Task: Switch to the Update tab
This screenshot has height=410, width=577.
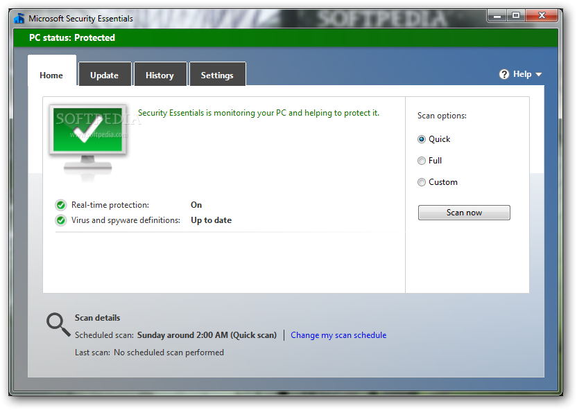Action: [105, 75]
